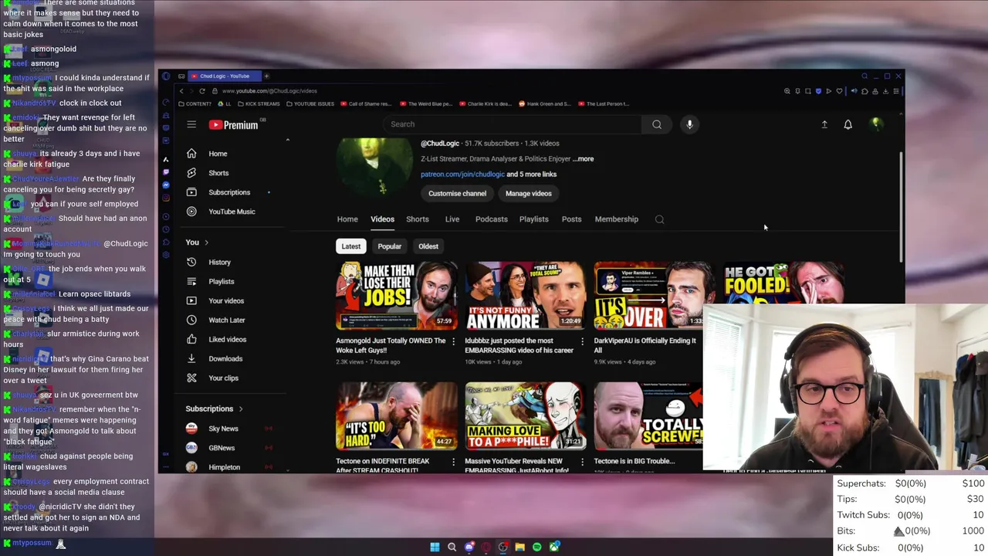Click the YouTube Premium logo

coord(233,124)
